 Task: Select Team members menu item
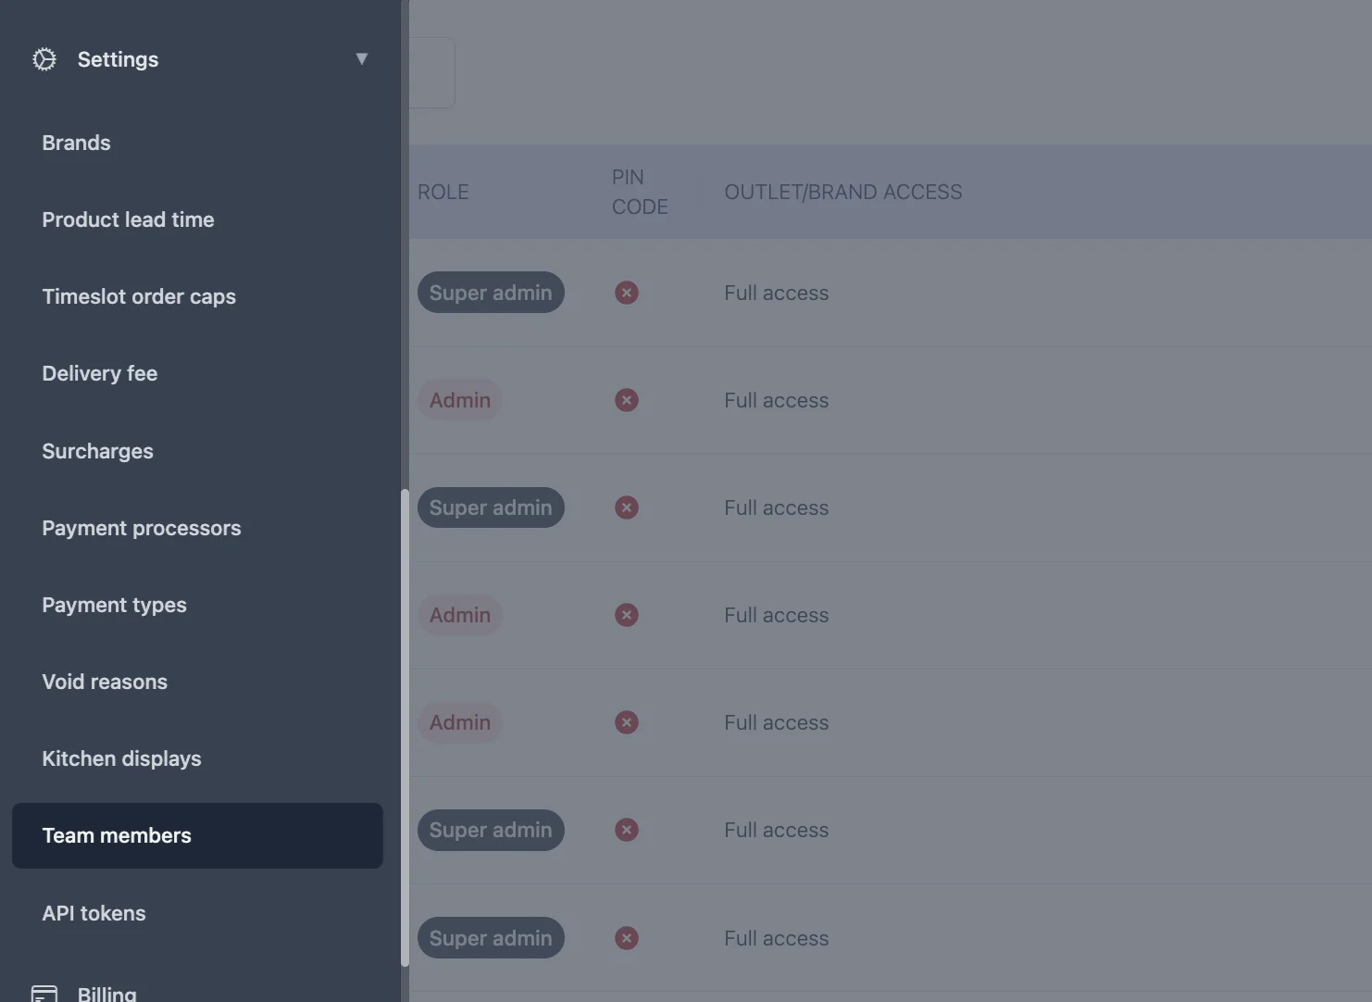point(197,835)
